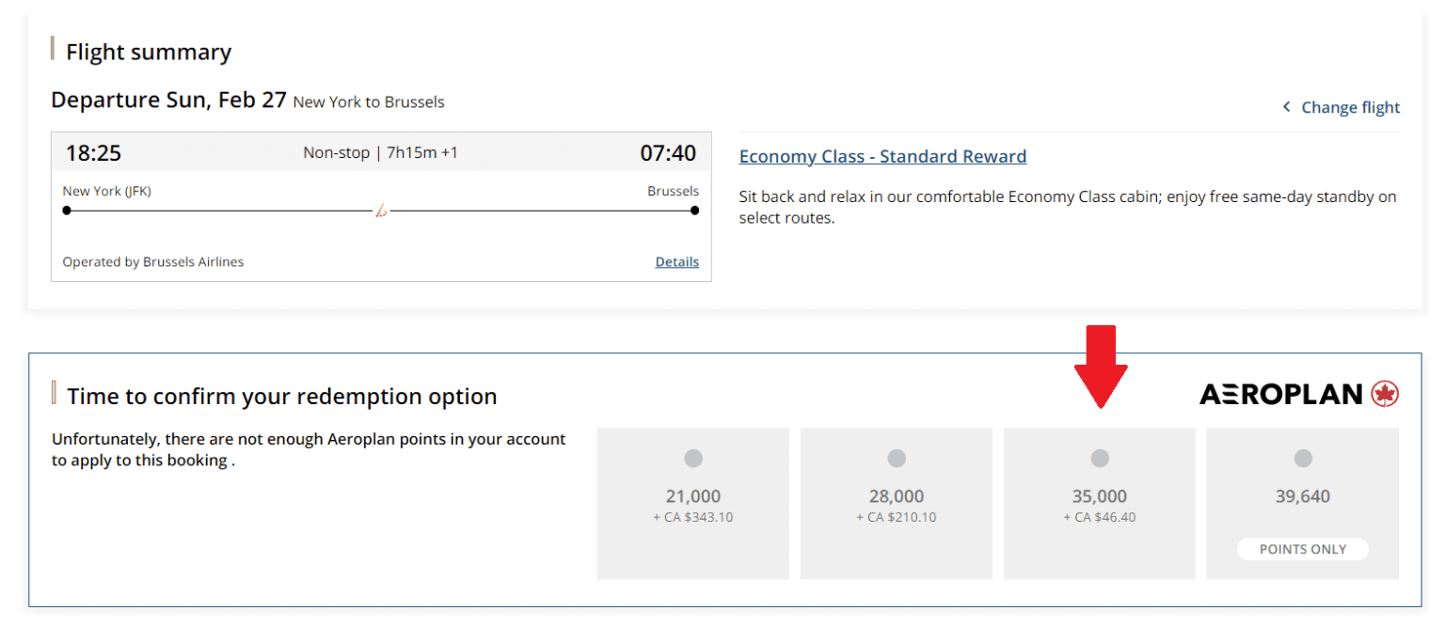Select the Departure Sun, Feb 27 heading
The image size is (1445, 642).
pyautogui.click(x=169, y=100)
